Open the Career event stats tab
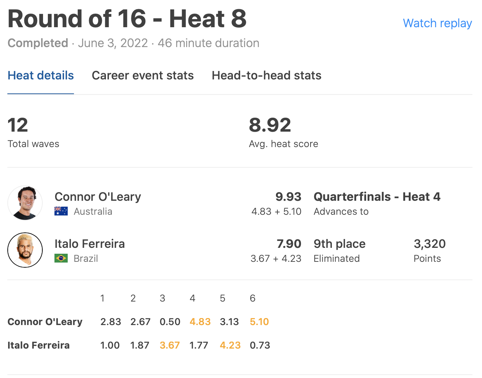 click(x=142, y=75)
